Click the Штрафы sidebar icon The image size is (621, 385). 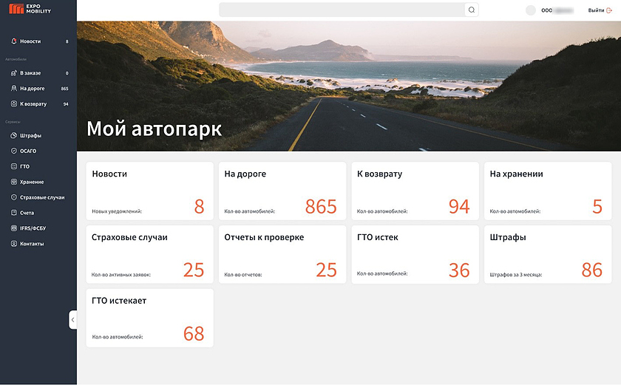tap(13, 136)
